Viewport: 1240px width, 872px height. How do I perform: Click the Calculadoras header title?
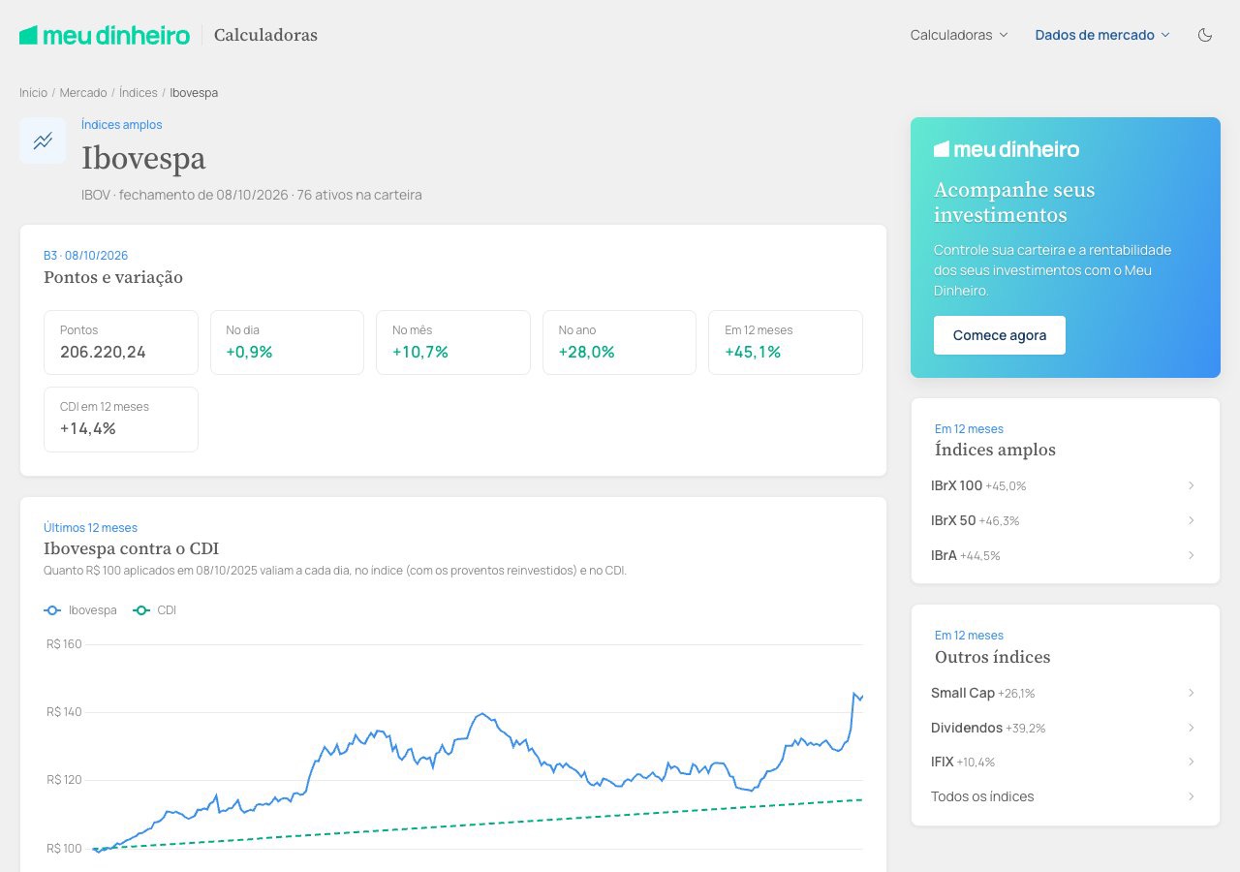pos(265,35)
